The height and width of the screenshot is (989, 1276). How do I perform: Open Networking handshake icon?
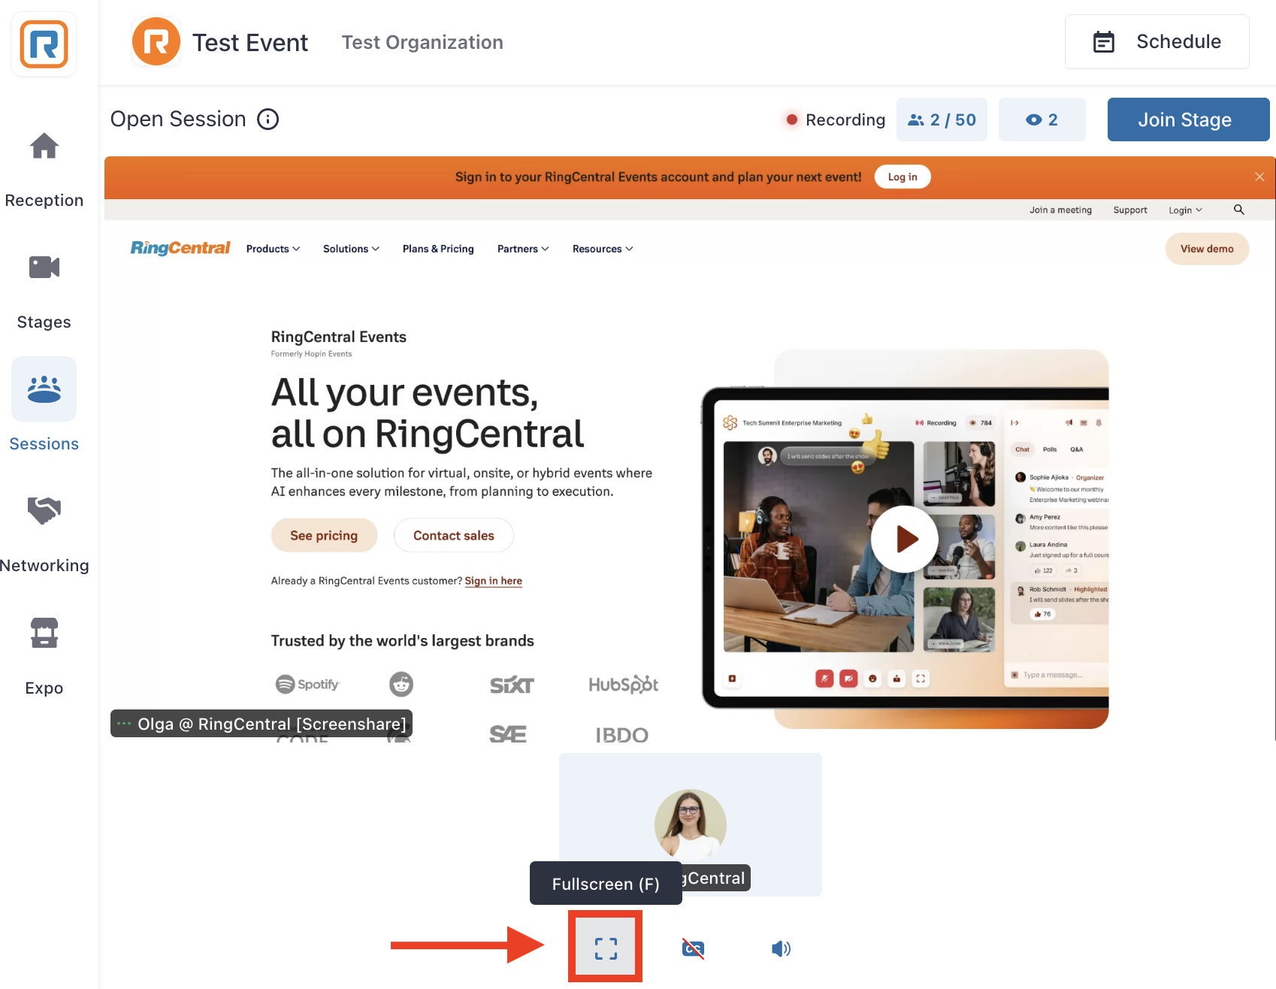point(44,510)
